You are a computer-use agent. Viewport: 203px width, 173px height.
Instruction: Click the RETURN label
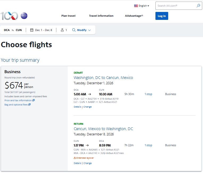(78, 124)
